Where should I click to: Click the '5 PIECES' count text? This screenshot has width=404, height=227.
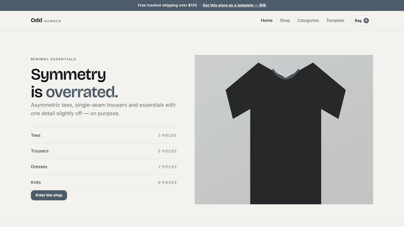pyautogui.click(x=167, y=151)
